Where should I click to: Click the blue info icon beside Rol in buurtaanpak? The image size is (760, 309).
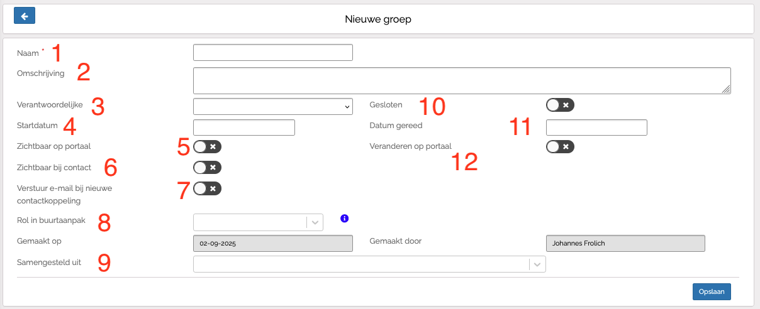344,219
